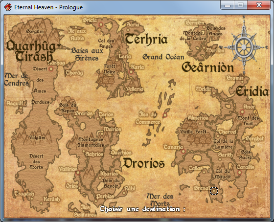Image resolution: width=274 pixels, height=222 pixels.
Task: Click the 'Querhios' label
Action: 121,153
